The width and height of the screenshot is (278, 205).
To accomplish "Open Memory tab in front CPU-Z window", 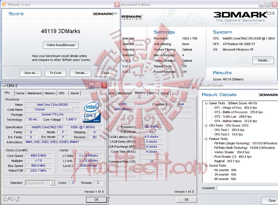I will 50,93.
